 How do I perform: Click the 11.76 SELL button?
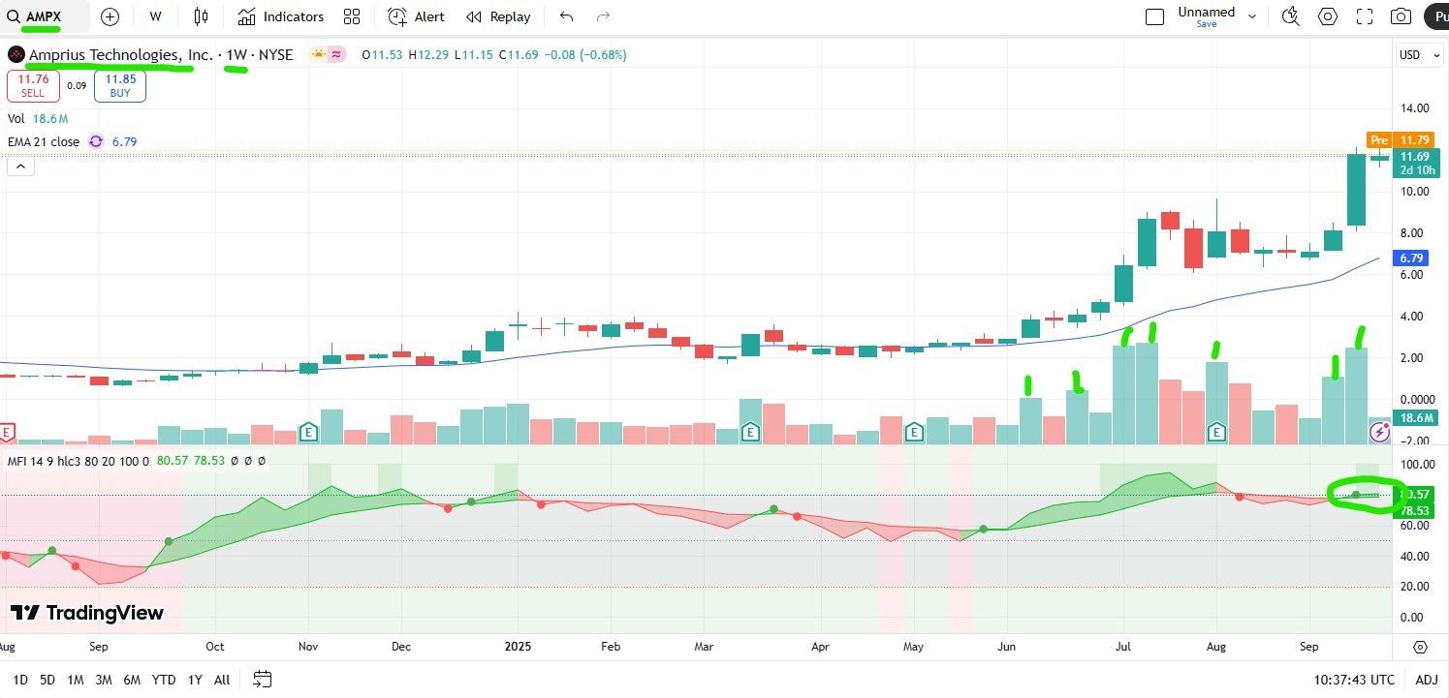pos(33,86)
